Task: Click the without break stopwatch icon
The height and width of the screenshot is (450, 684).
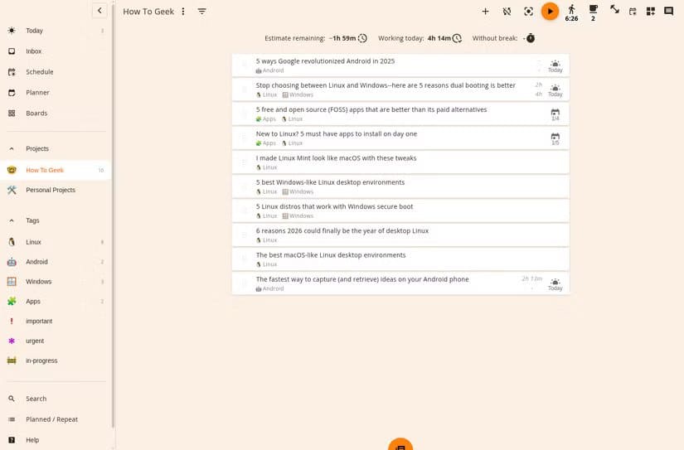Action: point(531,38)
